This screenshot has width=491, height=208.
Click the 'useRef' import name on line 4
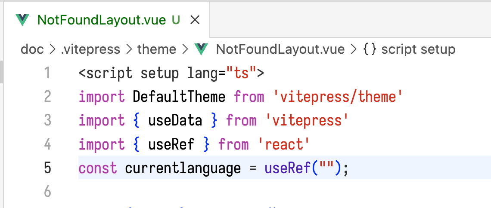click(x=171, y=144)
